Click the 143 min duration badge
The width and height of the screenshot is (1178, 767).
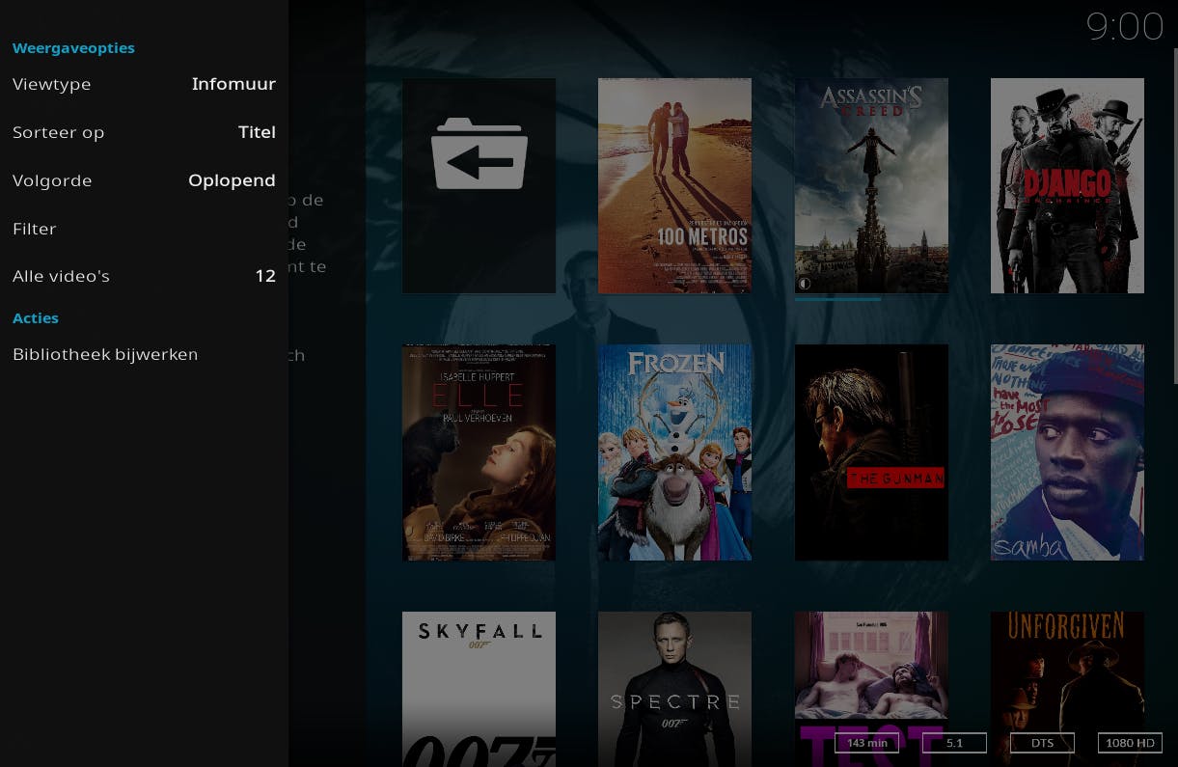[866, 743]
